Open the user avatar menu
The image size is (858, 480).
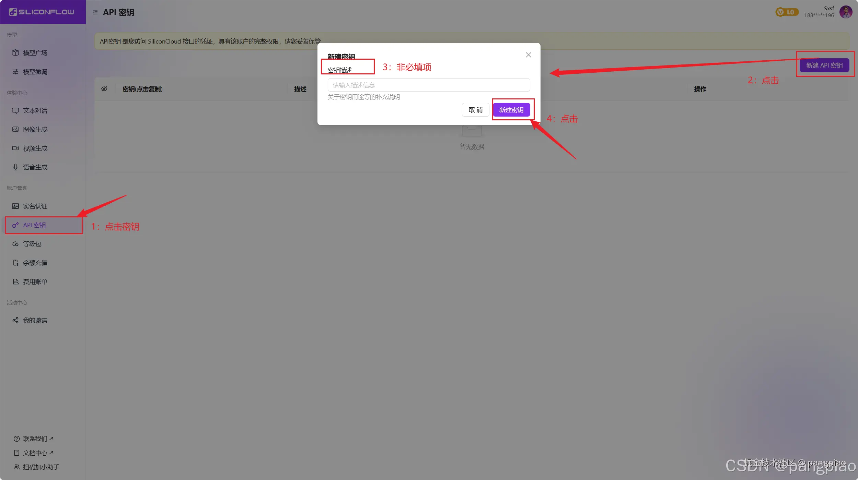tap(846, 12)
